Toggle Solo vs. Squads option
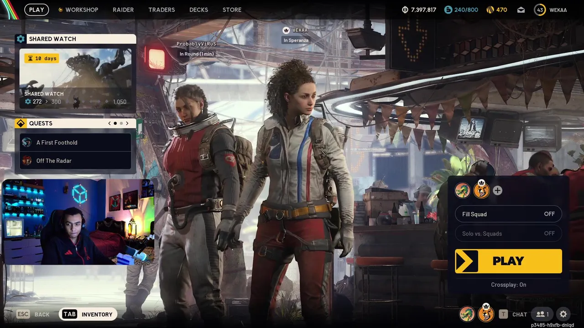Screen dimensions: 584x328 pyautogui.click(x=508, y=233)
